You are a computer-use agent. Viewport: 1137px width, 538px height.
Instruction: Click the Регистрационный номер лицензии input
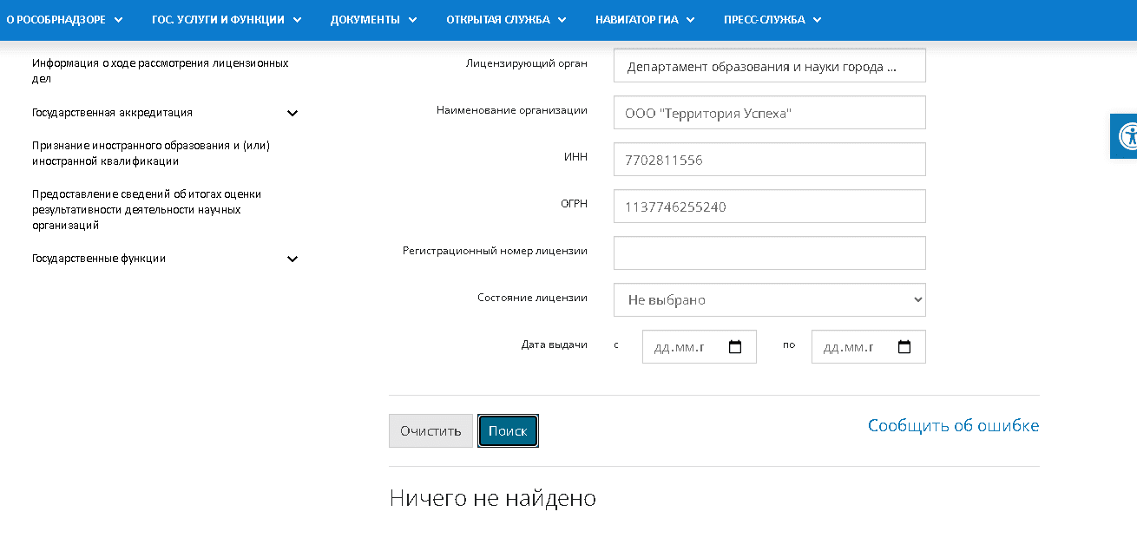coord(769,253)
